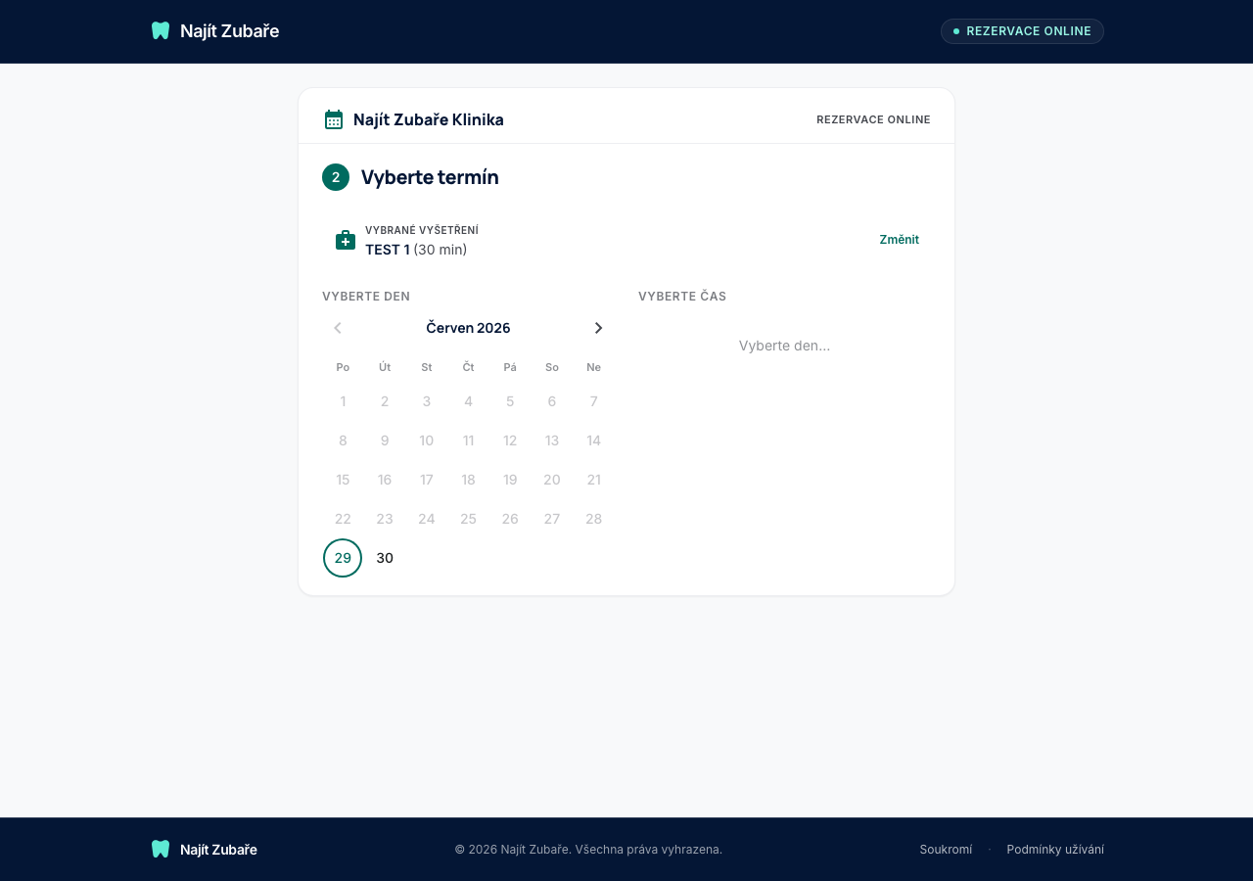This screenshot has height=881, width=1253.
Task: Click the medical briefcase icon next to TEST 1
Action: (x=346, y=240)
